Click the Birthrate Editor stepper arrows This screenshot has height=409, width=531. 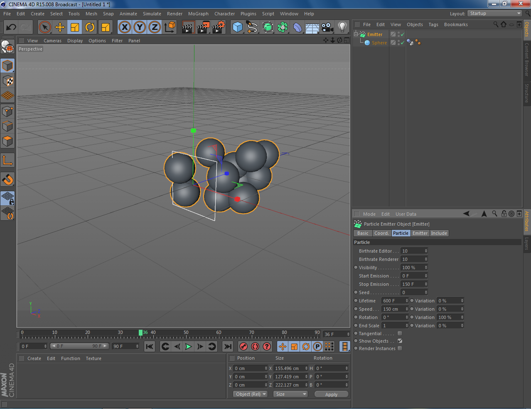(426, 251)
